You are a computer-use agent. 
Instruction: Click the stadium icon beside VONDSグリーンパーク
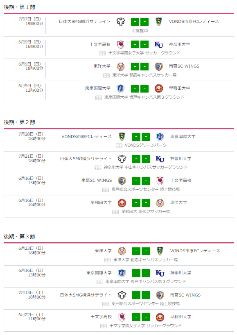119,145
